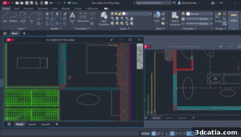Select the Scale tool in Modify panel
This screenshot has width=241, height=137.
tap(52, 23)
